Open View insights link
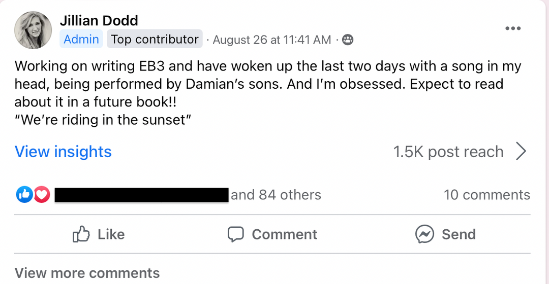Image resolution: width=549 pixels, height=284 pixels. click(x=63, y=152)
